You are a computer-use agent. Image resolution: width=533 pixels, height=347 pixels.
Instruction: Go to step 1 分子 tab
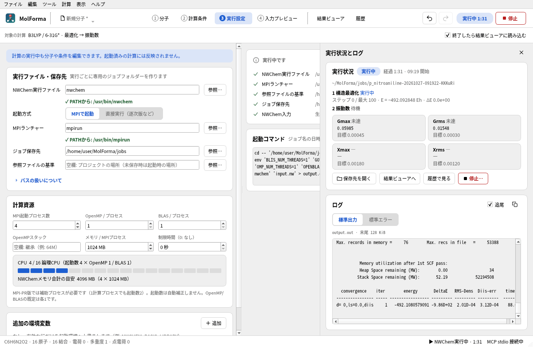(x=160, y=19)
